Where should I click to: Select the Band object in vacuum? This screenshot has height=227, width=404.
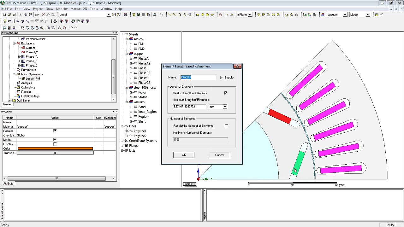[142, 107]
